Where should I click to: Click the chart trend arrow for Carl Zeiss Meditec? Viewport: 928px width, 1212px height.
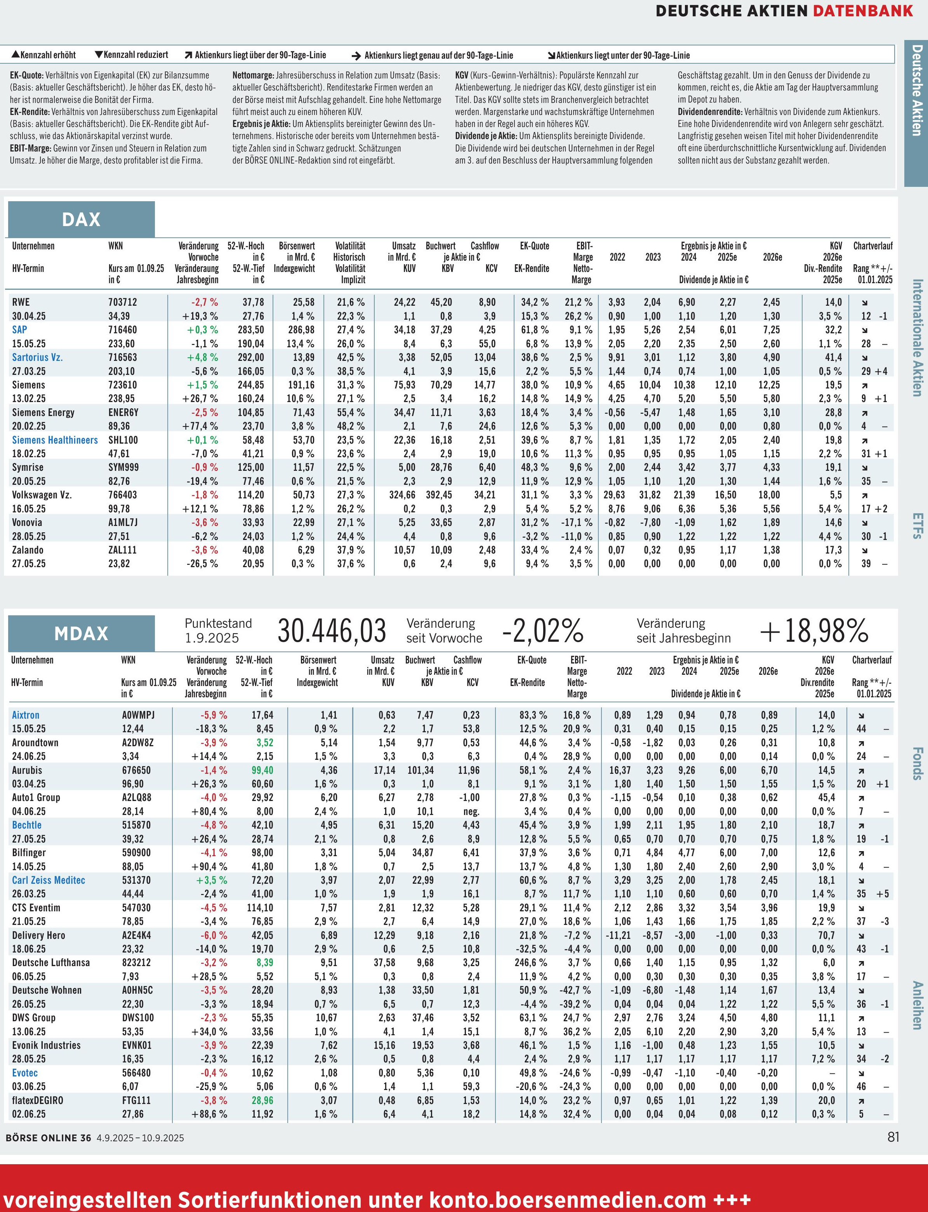pos(861,881)
